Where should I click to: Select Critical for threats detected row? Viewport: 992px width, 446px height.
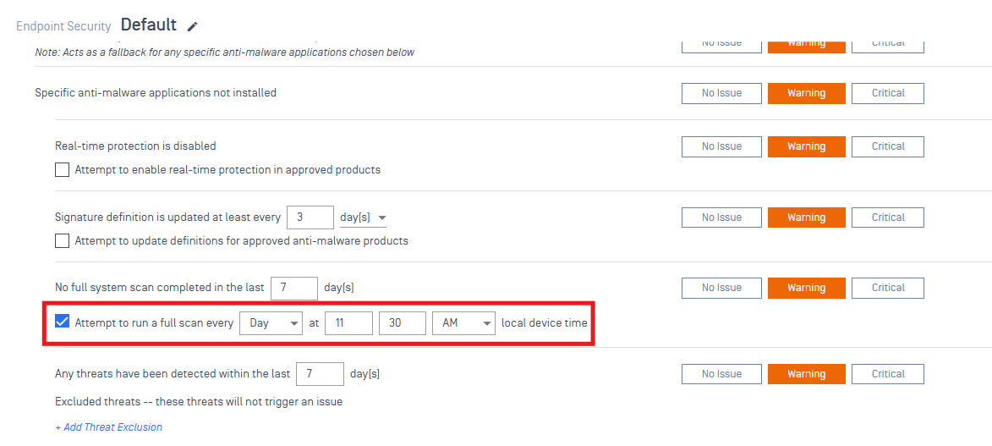coord(887,374)
